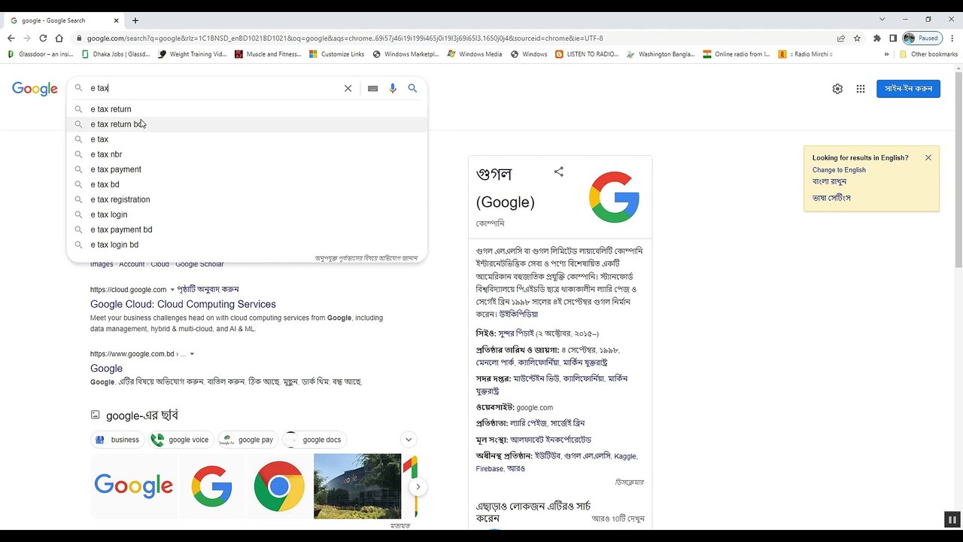Choose the "e tax nbr" suggestion
This screenshot has height=542, width=963.
click(x=247, y=154)
